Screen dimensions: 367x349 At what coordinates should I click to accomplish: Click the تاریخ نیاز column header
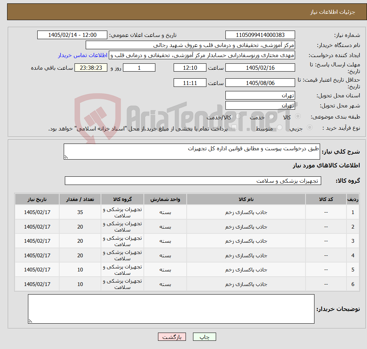coord(37,199)
